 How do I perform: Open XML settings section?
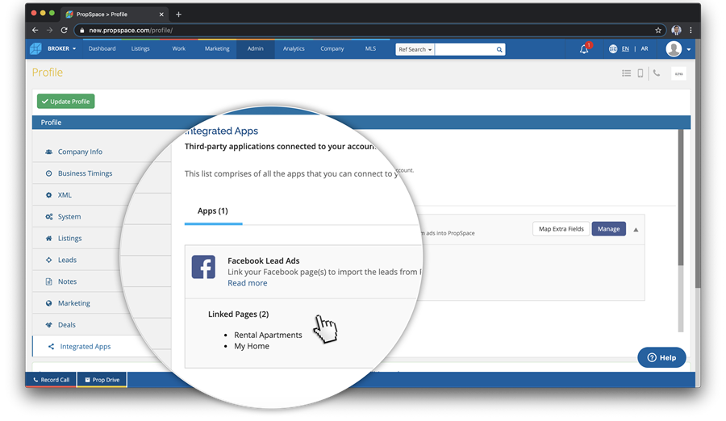point(65,195)
